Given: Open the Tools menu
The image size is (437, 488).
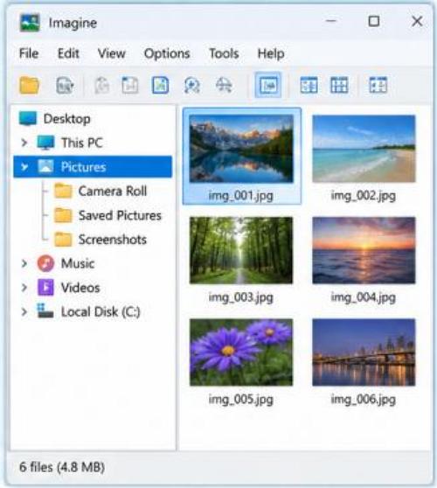Looking at the screenshot, I should [x=224, y=53].
